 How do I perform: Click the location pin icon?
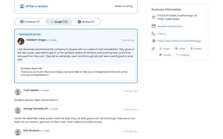(x=154, y=17)
